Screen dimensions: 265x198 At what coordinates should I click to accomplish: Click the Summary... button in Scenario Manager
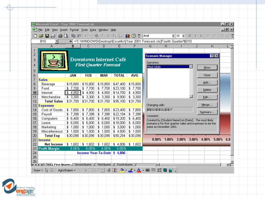[207, 112]
